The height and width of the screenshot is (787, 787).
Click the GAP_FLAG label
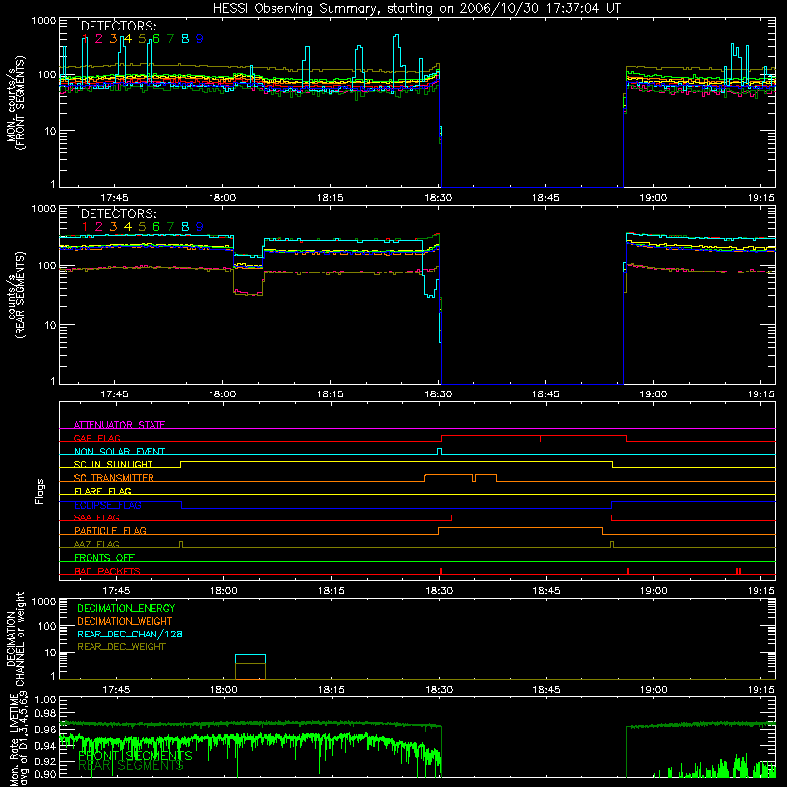(96, 438)
